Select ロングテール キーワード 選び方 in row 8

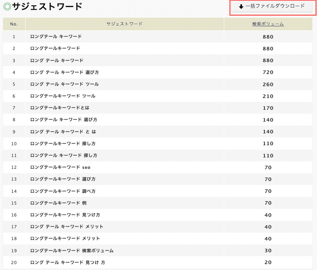(64, 120)
